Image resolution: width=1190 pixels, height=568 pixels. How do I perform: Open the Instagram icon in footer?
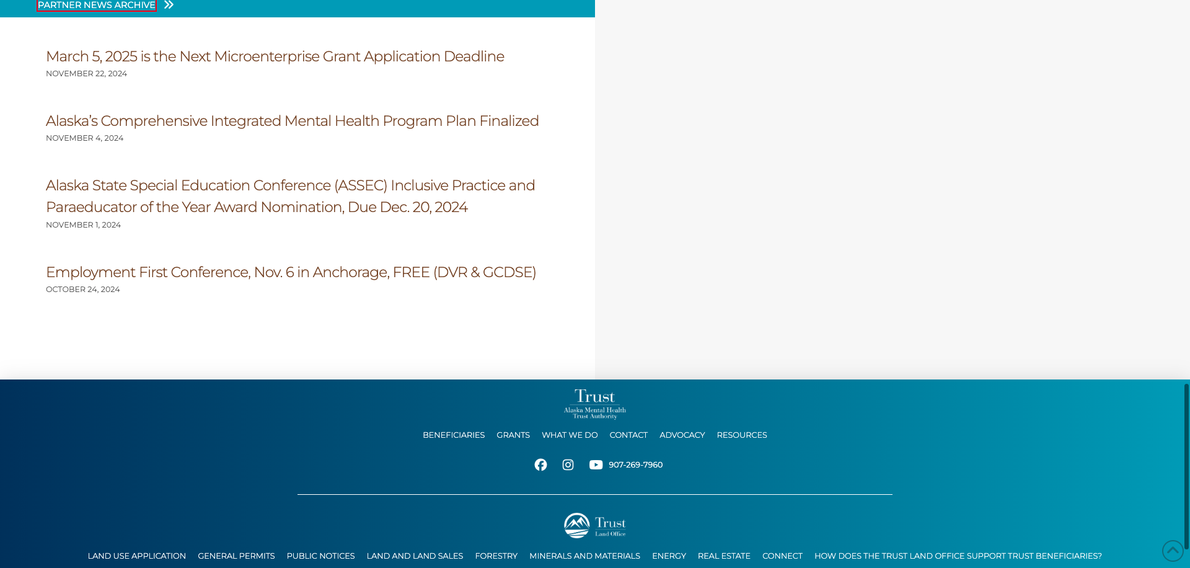pyautogui.click(x=568, y=465)
